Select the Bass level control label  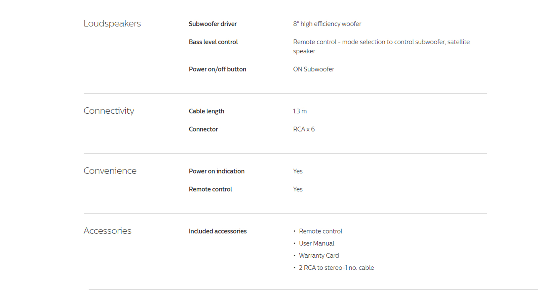(213, 42)
